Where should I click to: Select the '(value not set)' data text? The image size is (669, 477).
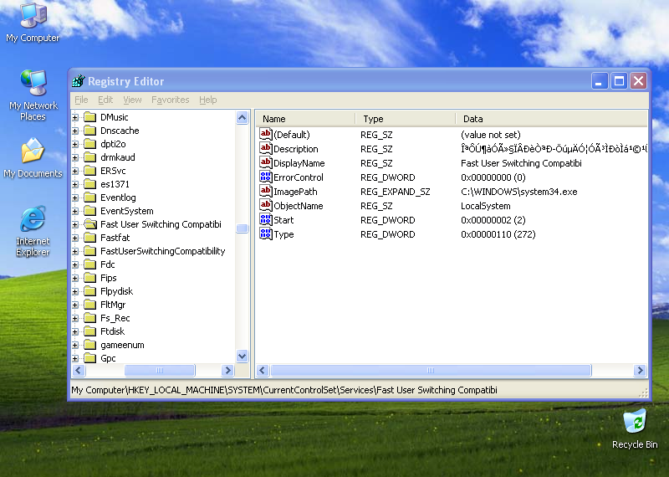[x=491, y=135]
